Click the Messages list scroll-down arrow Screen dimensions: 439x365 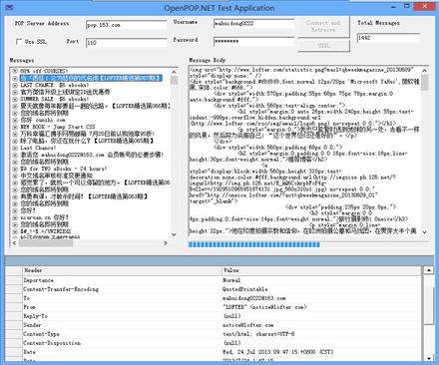pos(174,234)
